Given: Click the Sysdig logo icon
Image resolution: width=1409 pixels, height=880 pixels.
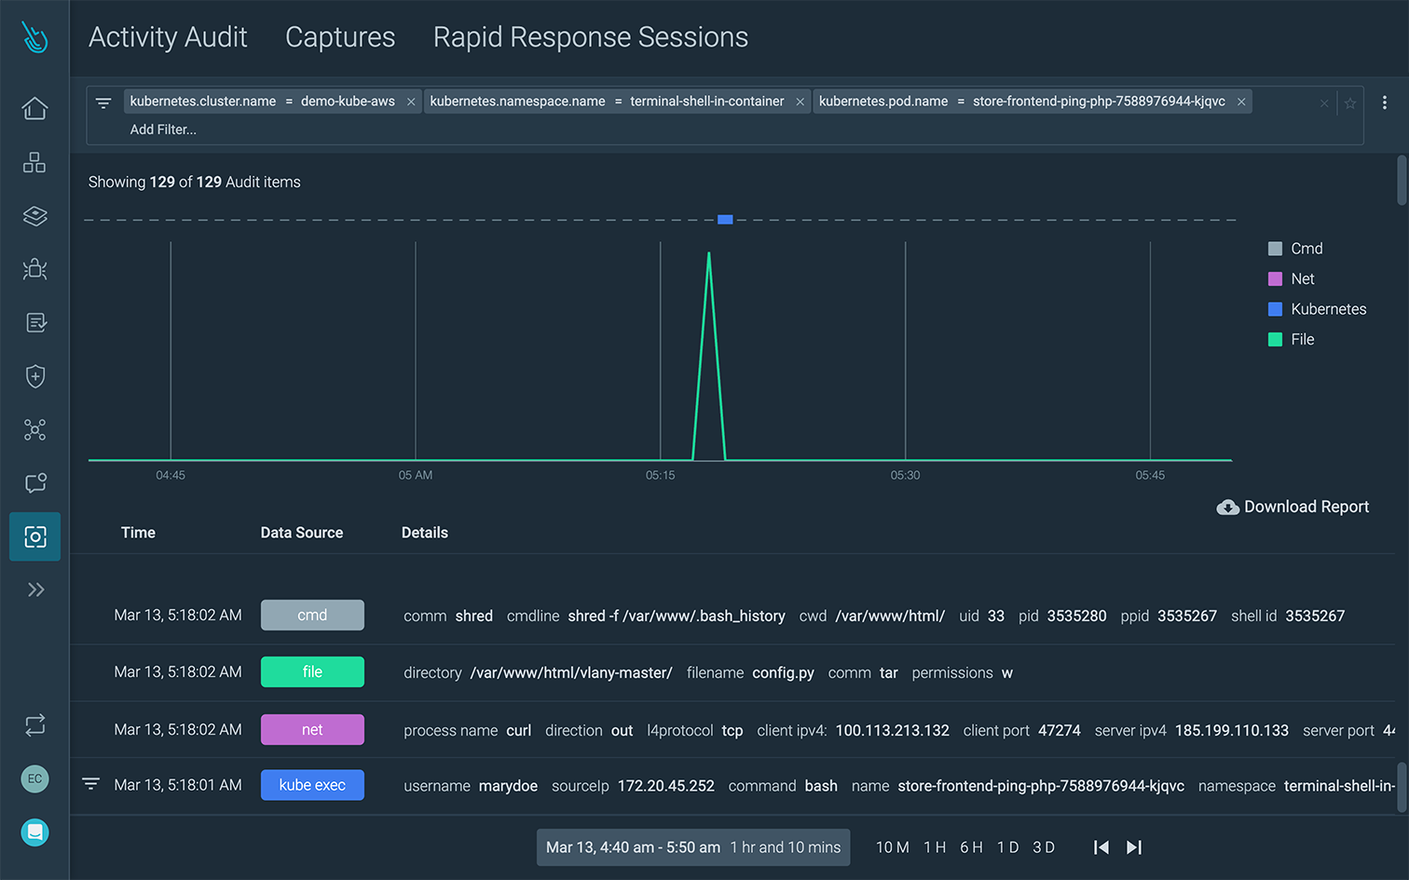Looking at the screenshot, I should click(x=34, y=37).
